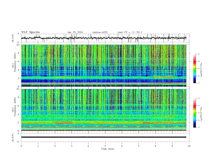Click time axis tick label "4"
213x164 pixels.
coord(88,146)
